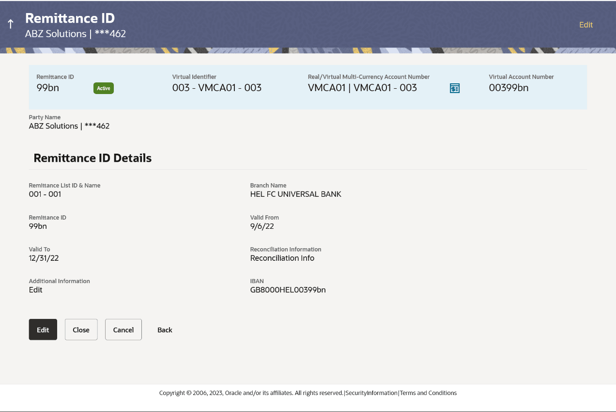Select the Virtual Account Number 00399bn
Screen dimensions: 616x412
(x=508, y=88)
